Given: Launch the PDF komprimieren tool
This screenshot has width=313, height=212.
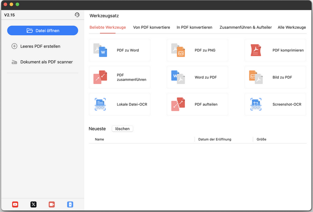Looking at the screenshot, I should pyautogui.click(x=275, y=50).
